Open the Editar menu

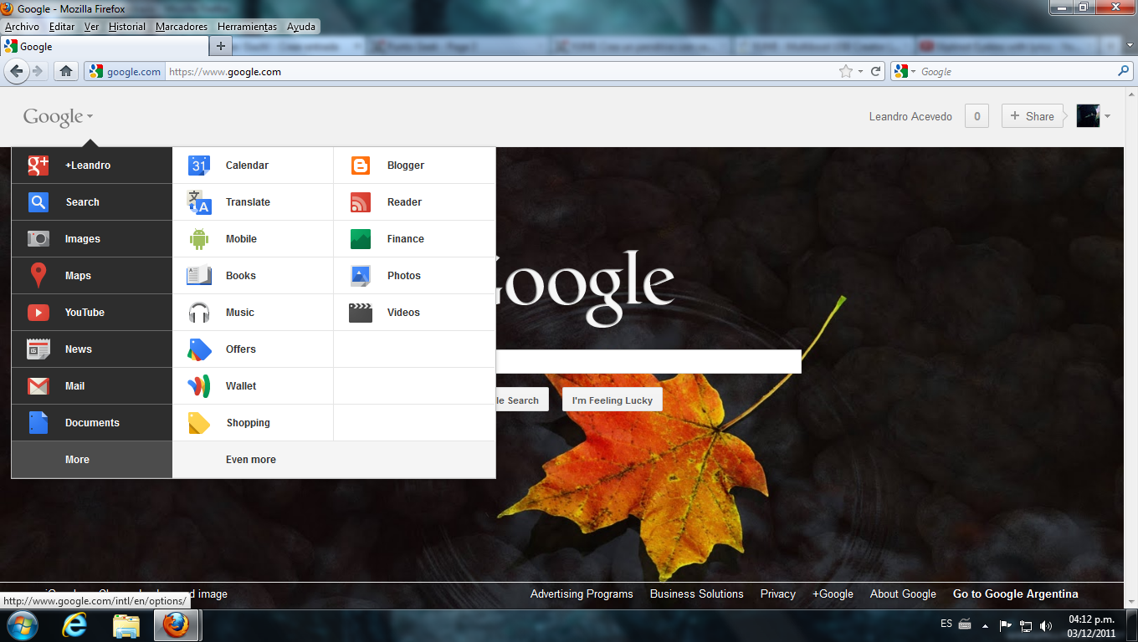pos(62,27)
